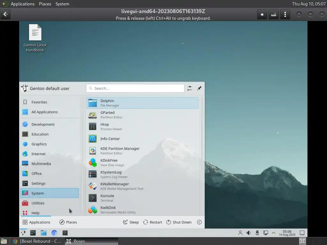This screenshot has width=327, height=245.
Task: Launch KDE Partition Manager
Action: [x=142, y=151]
